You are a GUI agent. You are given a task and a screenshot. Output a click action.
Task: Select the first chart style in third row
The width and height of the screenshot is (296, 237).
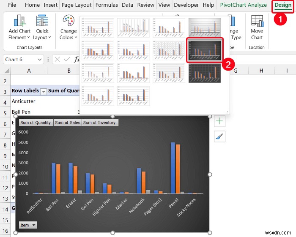click(x=98, y=73)
